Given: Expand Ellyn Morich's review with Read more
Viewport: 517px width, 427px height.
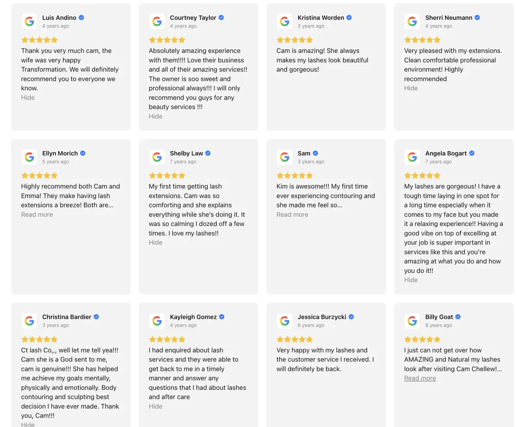Looking at the screenshot, I should tap(37, 214).
